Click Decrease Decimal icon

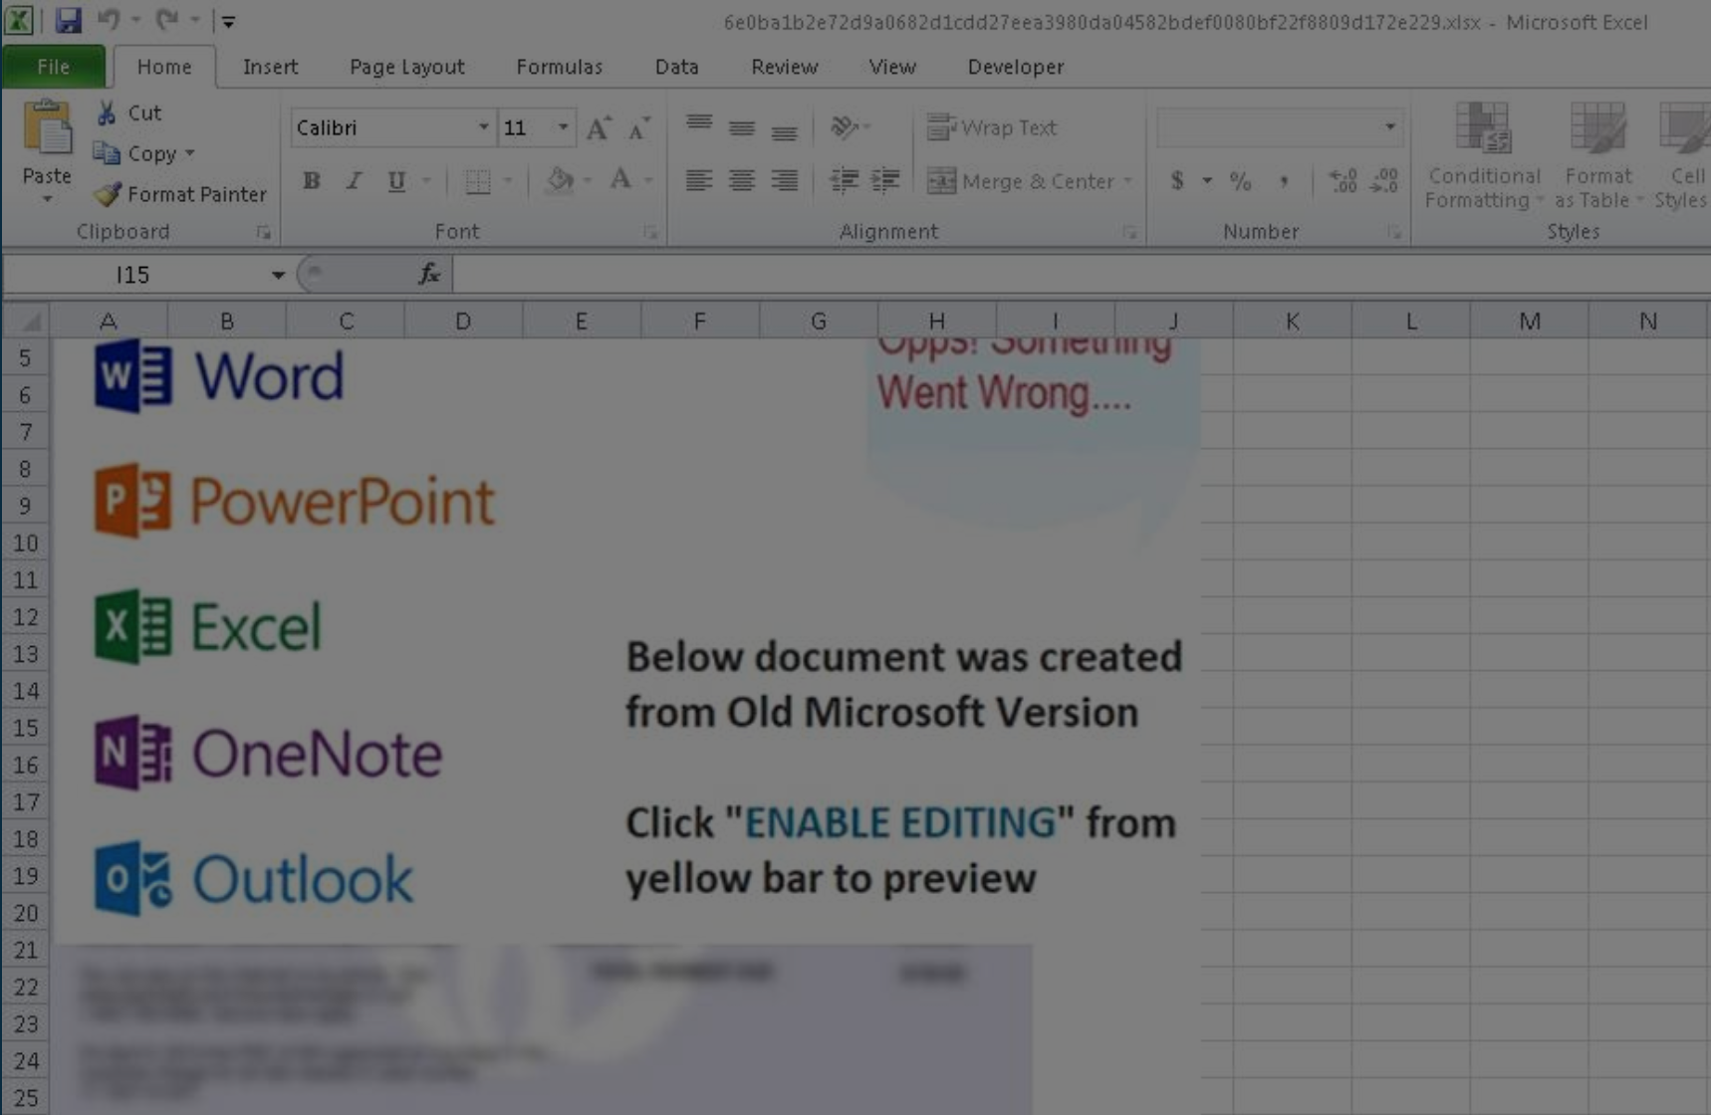point(1384,181)
